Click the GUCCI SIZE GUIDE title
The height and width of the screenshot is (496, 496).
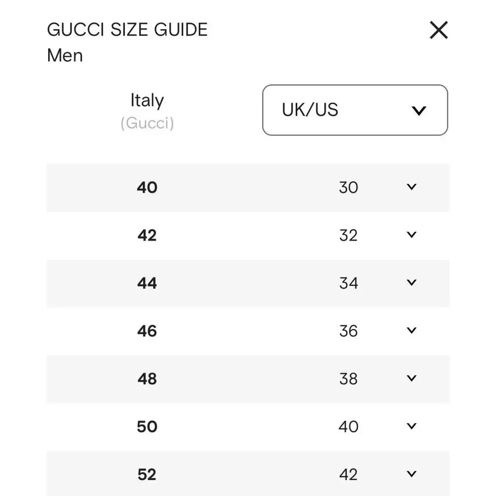[x=127, y=30]
